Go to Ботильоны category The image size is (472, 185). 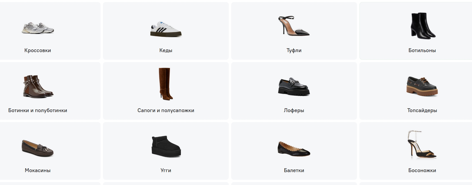pos(422,50)
